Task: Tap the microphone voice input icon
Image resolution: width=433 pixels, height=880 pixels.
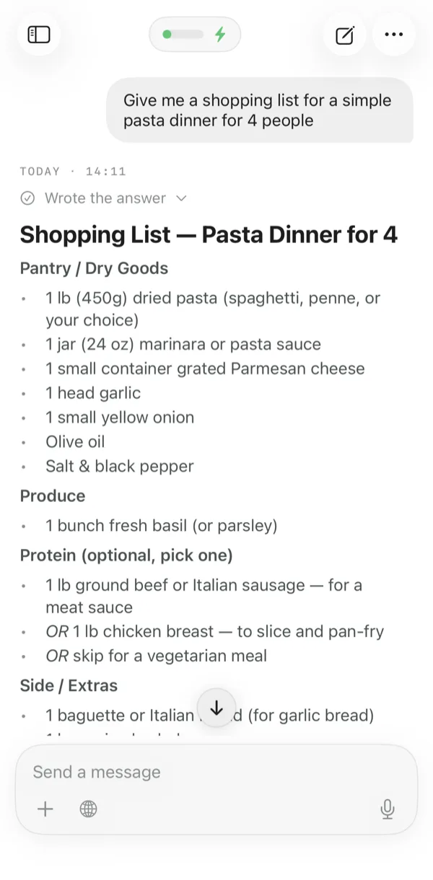Action: tap(388, 809)
